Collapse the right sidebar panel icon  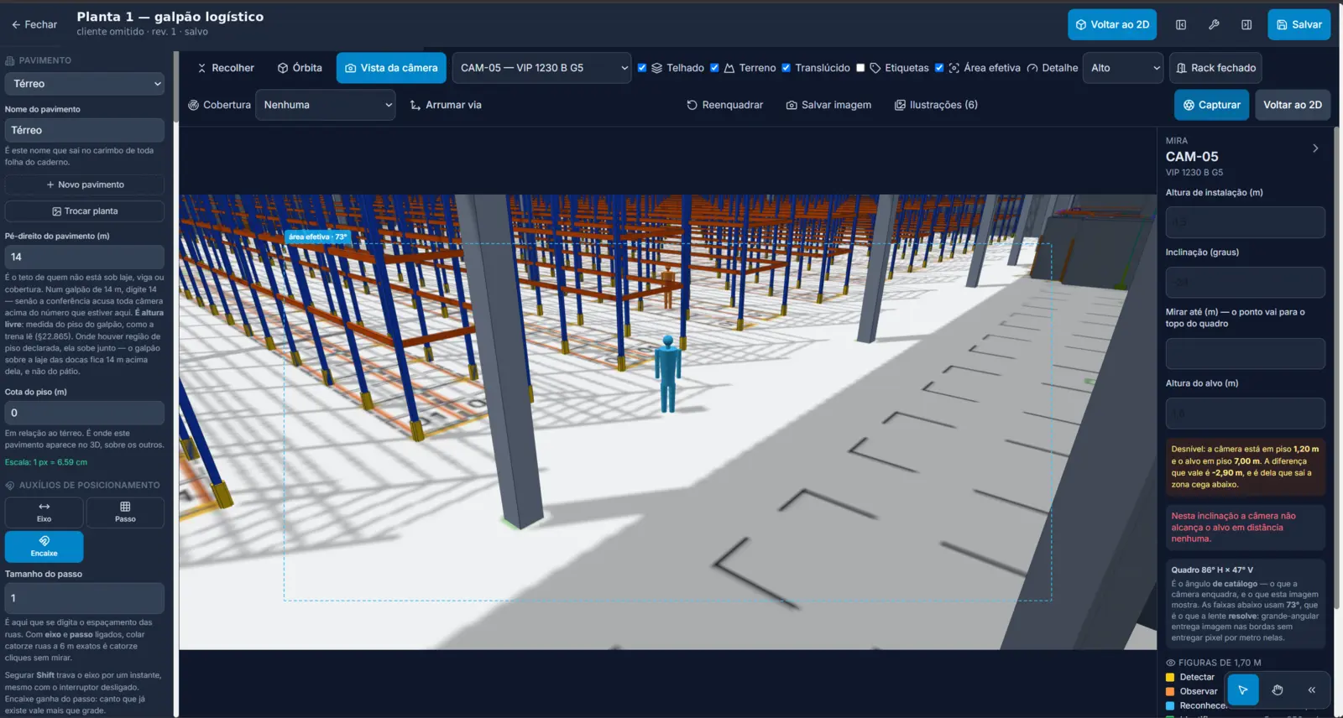1246,25
